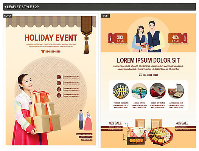This screenshot has width=199, height=151.
Task: Select the fourth round maroon list icon
Action: pos(59,95)
